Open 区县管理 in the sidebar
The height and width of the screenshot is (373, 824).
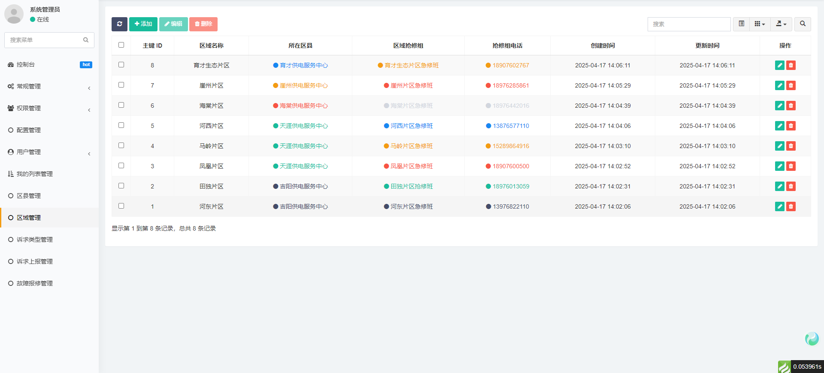tap(29, 196)
